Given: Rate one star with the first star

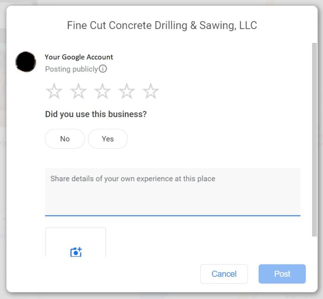Looking at the screenshot, I should (x=54, y=91).
